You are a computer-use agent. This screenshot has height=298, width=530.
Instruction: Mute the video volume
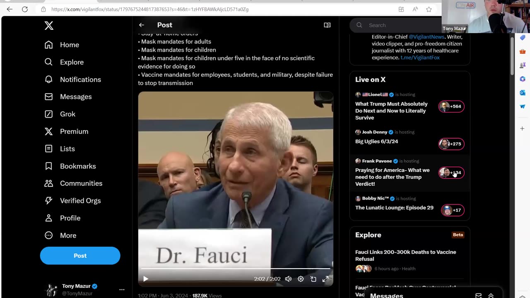(x=288, y=279)
